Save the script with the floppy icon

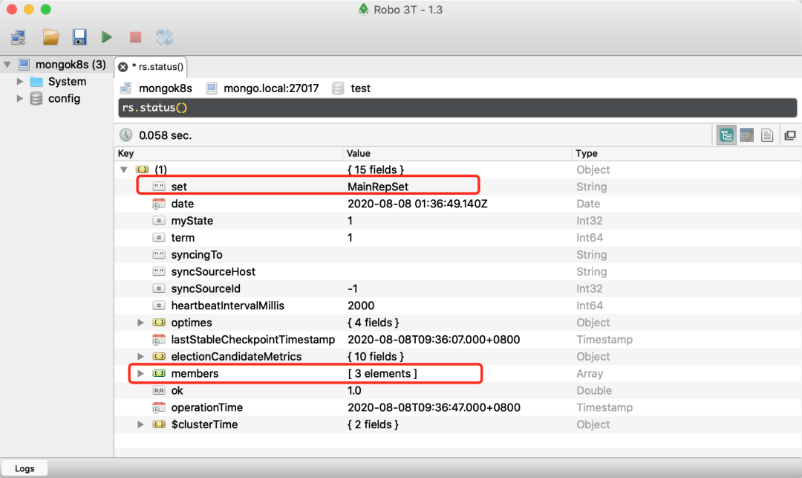click(79, 37)
